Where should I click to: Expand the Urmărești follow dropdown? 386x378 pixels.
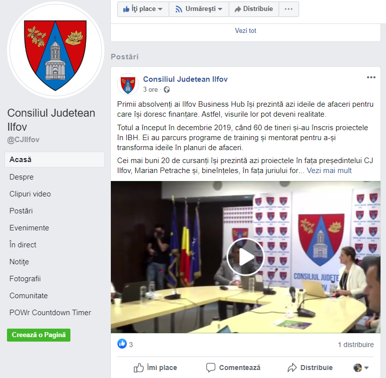point(199,9)
